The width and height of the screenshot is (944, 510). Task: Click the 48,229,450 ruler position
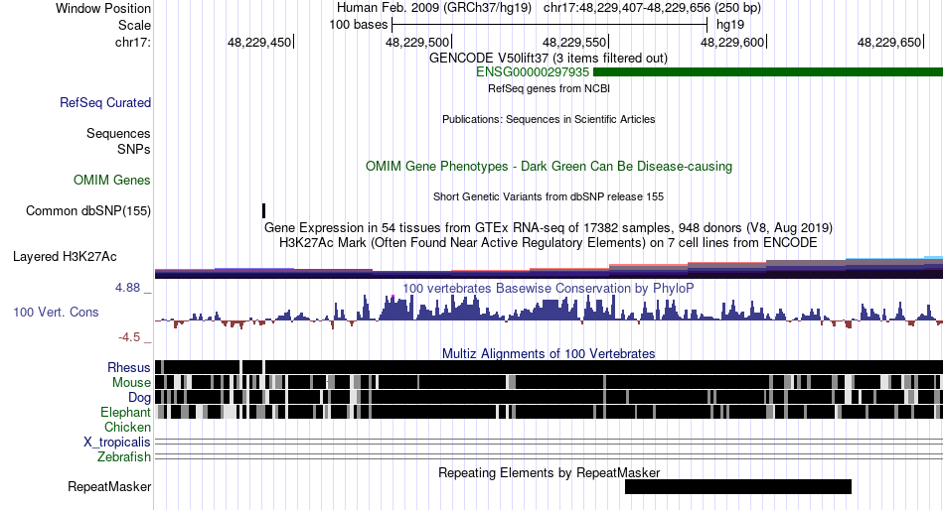click(x=259, y=42)
